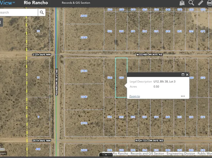
Task: Maximize the parcel info popup
Action: 183,75
